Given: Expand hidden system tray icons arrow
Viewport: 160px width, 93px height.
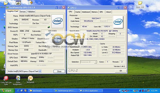Looking at the screenshot, I should pos(120,91).
